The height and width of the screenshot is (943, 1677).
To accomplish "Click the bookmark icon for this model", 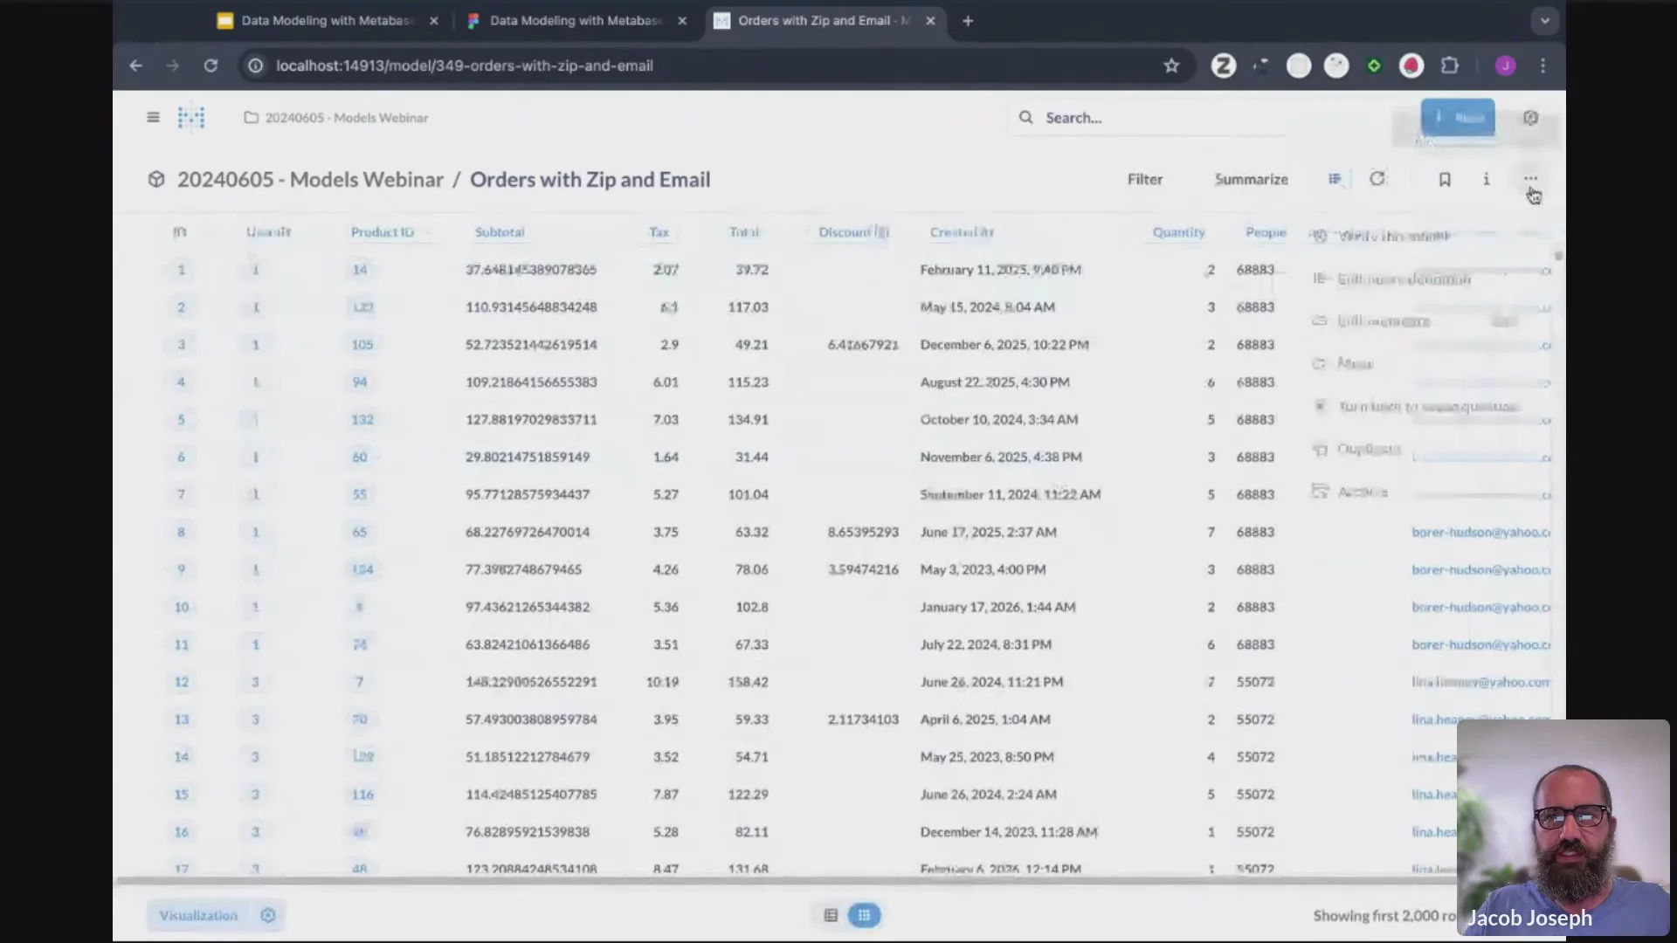I will click(x=1445, y=179).
